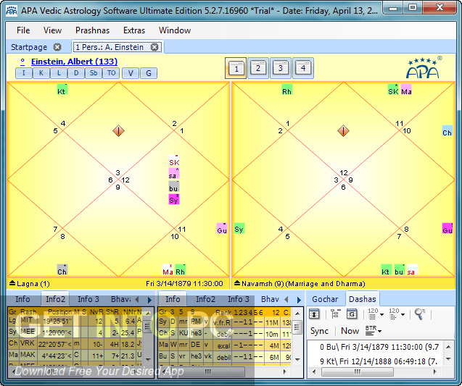Click the green Rh marker in Lagna chart
The image size is (462, 386).
tap(180, 270)
